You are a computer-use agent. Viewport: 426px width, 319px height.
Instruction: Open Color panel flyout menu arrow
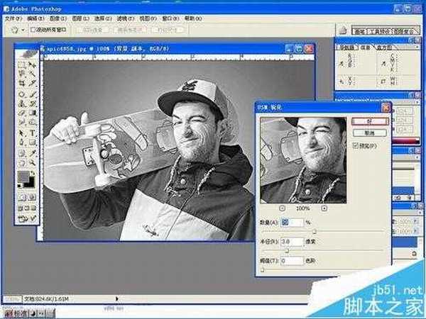417,102
